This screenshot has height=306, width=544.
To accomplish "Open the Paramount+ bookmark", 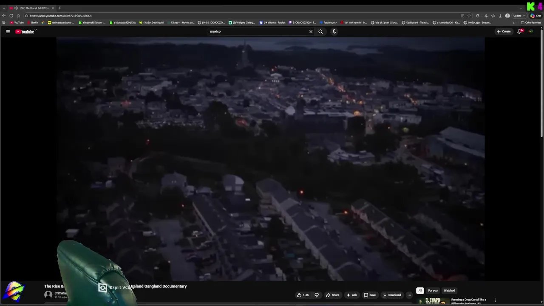I will [328, 23].
